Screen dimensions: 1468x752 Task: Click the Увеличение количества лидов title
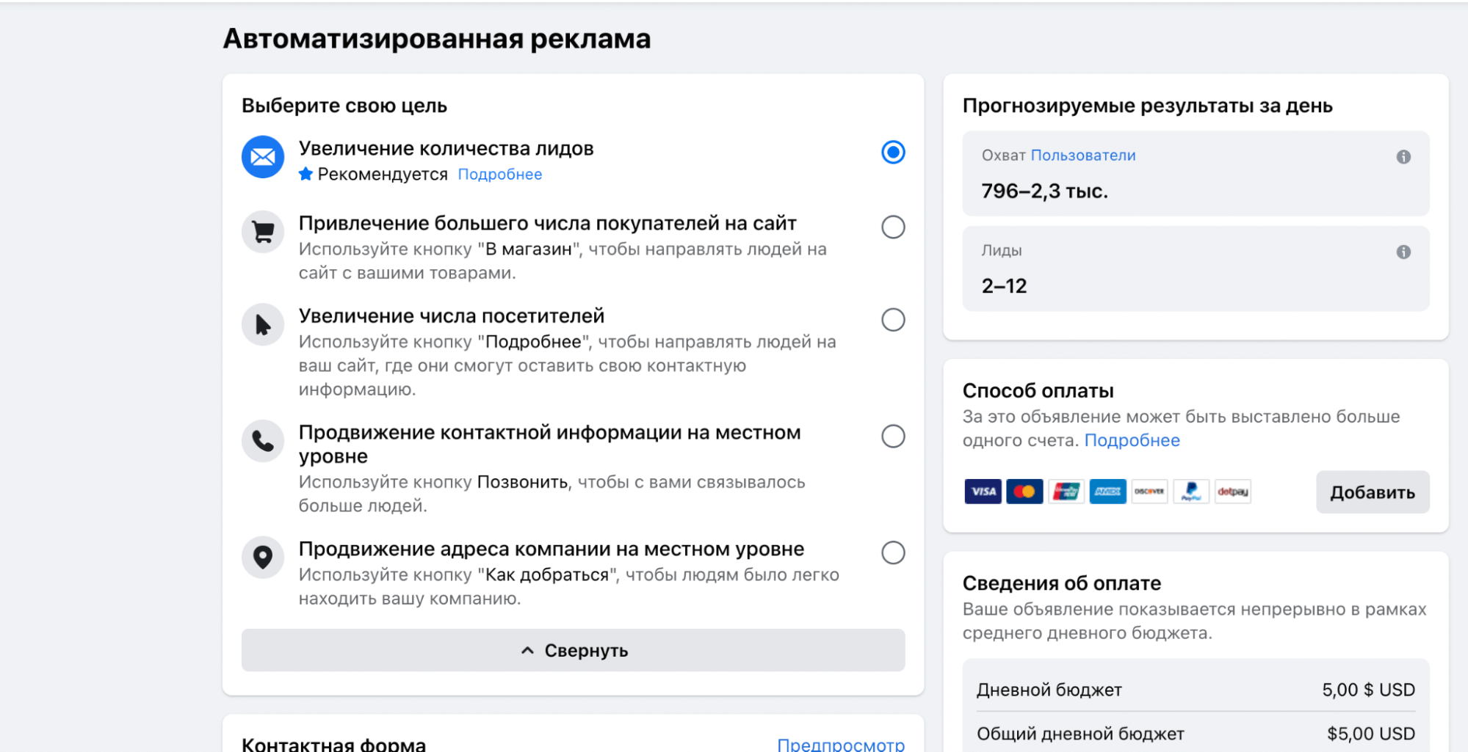(x=446, y=148)
